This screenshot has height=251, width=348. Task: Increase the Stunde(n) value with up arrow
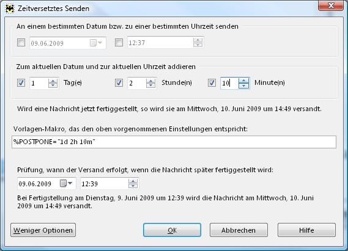pos(150,81)
